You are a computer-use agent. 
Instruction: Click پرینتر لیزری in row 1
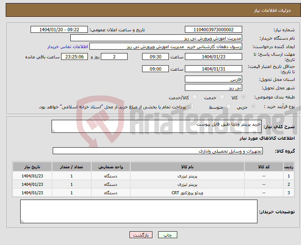[187, 176]
